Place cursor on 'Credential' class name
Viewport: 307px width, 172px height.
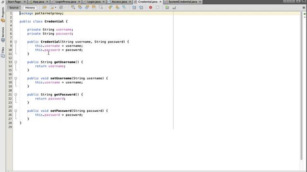[54, 21]
